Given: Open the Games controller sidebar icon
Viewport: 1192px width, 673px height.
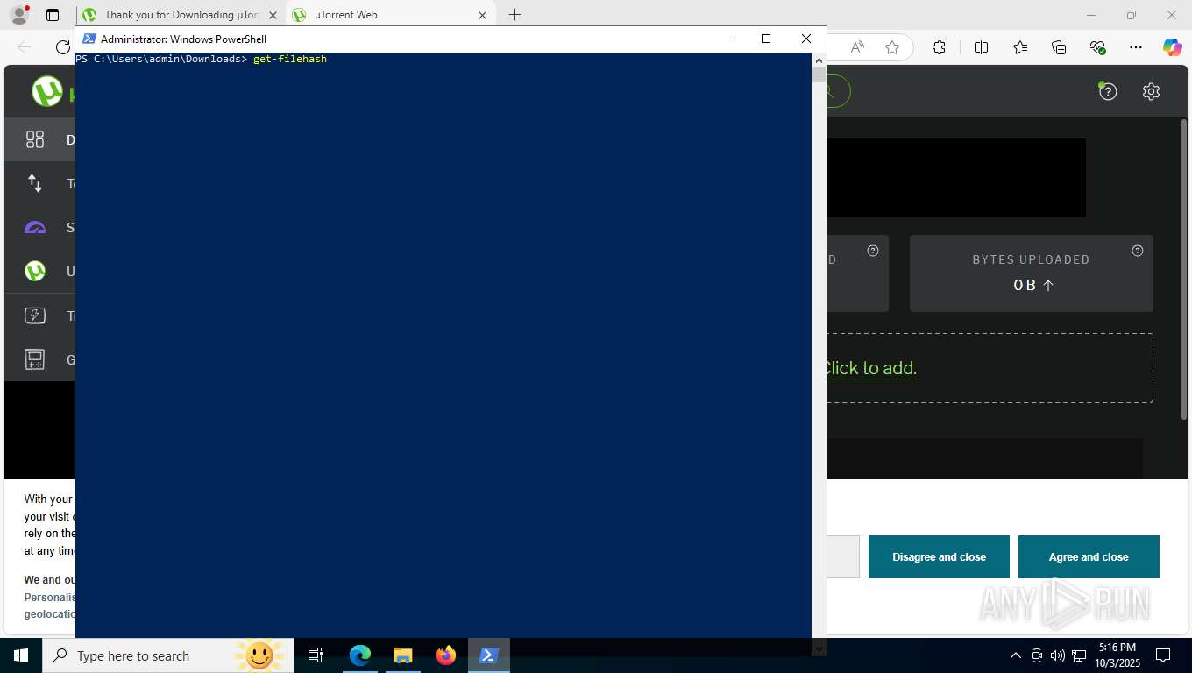Looking at the screenshot, I should (x=35, y=359).
